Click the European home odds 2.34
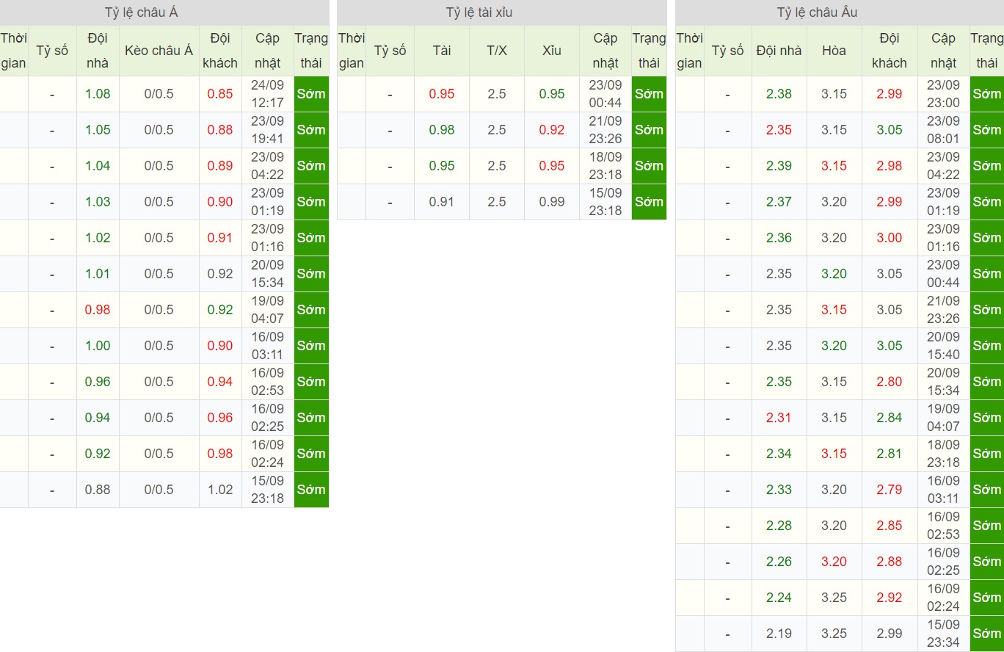 click(779, 454)
